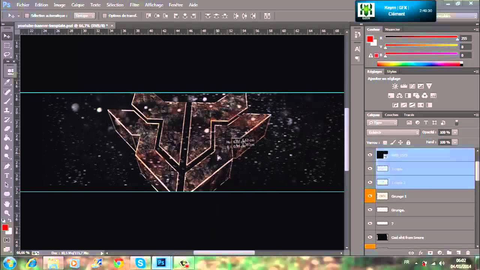Click the link layers icon
Viewport: 480px width, 270px height.
pyautogui.click(x=411, y=253)
